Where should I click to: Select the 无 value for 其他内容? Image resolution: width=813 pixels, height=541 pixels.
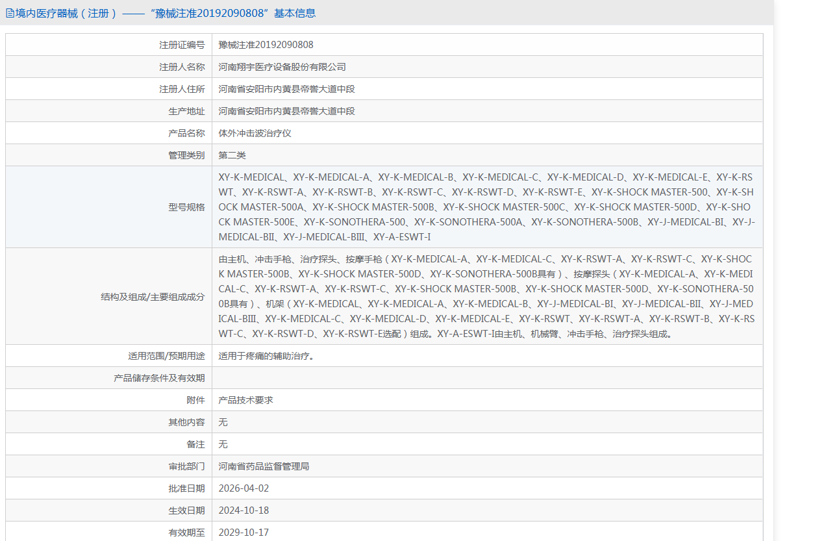coord(223,422)
